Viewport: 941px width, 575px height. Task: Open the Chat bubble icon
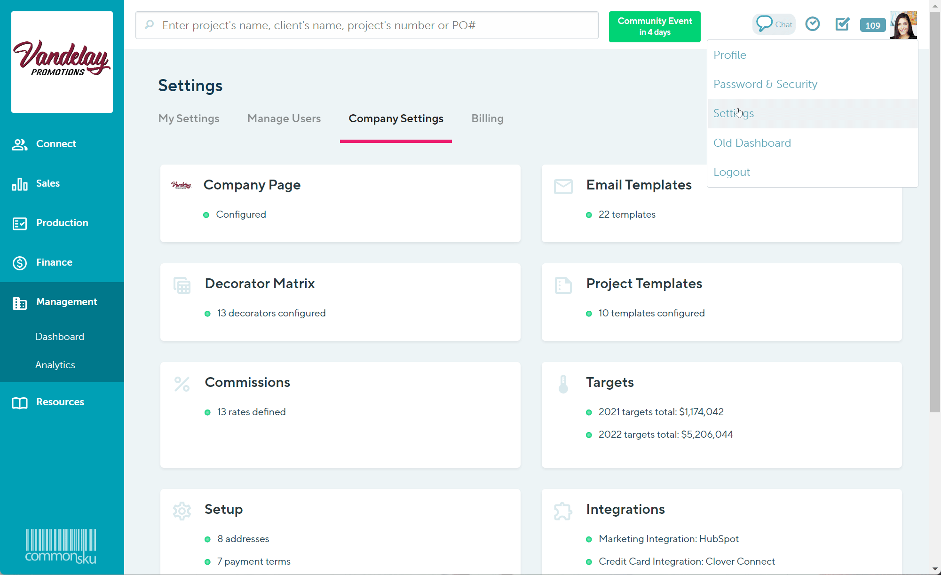point(774,24)
